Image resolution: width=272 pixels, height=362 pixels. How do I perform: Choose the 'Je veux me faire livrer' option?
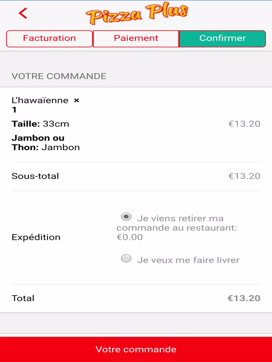coord(126,258)
